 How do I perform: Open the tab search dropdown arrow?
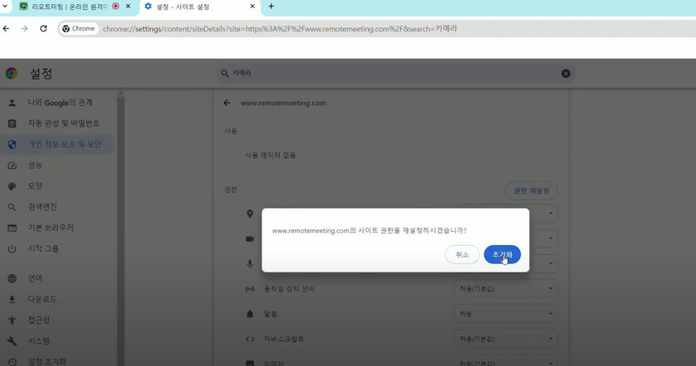coord(5,6)
